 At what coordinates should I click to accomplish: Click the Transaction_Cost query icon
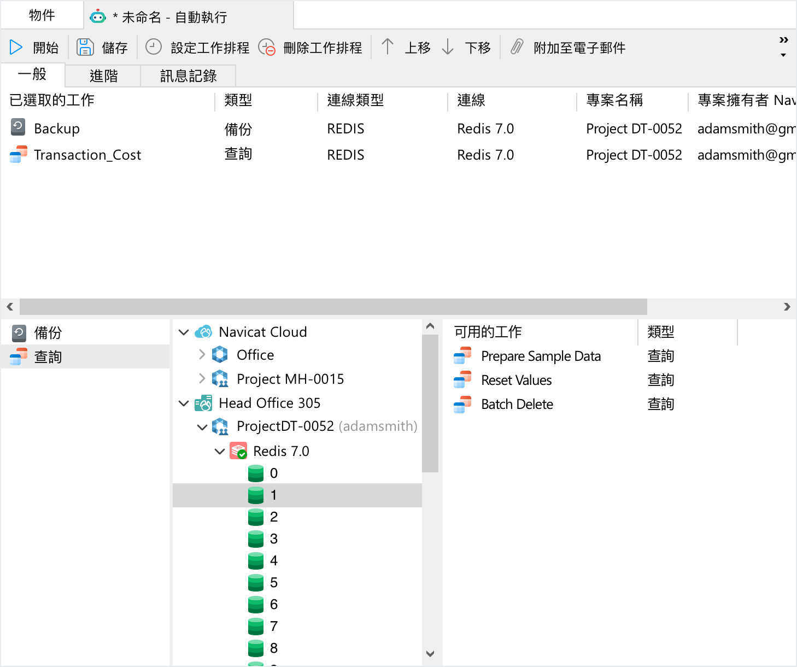(18, 155)
